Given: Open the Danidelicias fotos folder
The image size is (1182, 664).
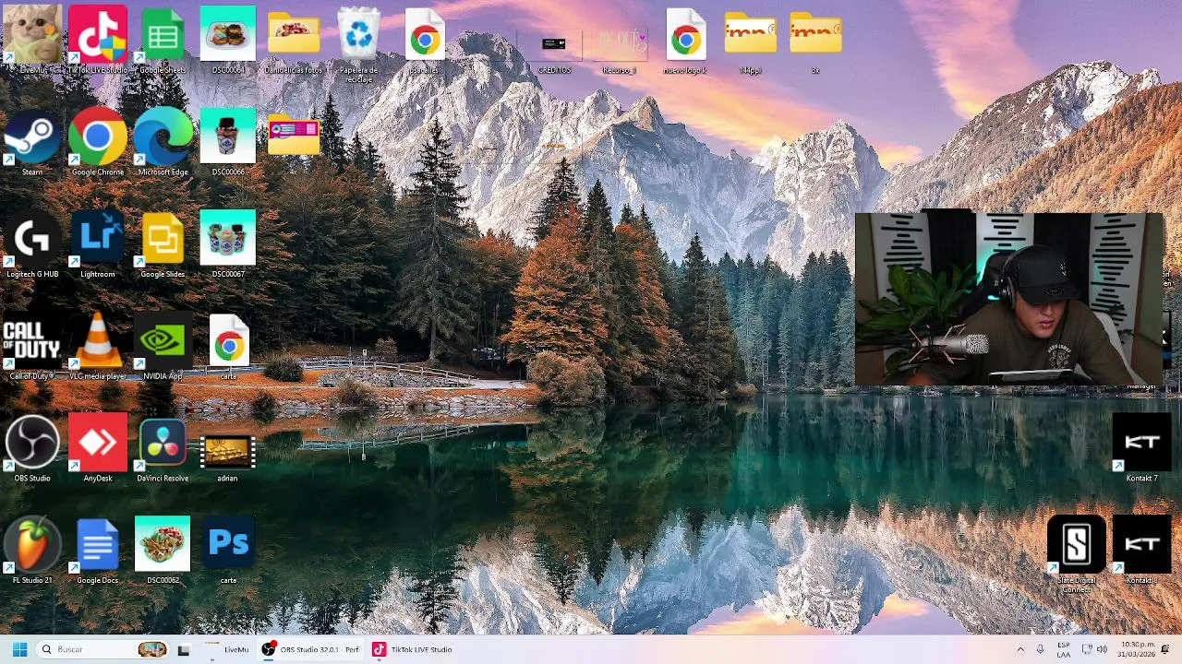Looking at the screenshot, I should (x=294, y=41).
